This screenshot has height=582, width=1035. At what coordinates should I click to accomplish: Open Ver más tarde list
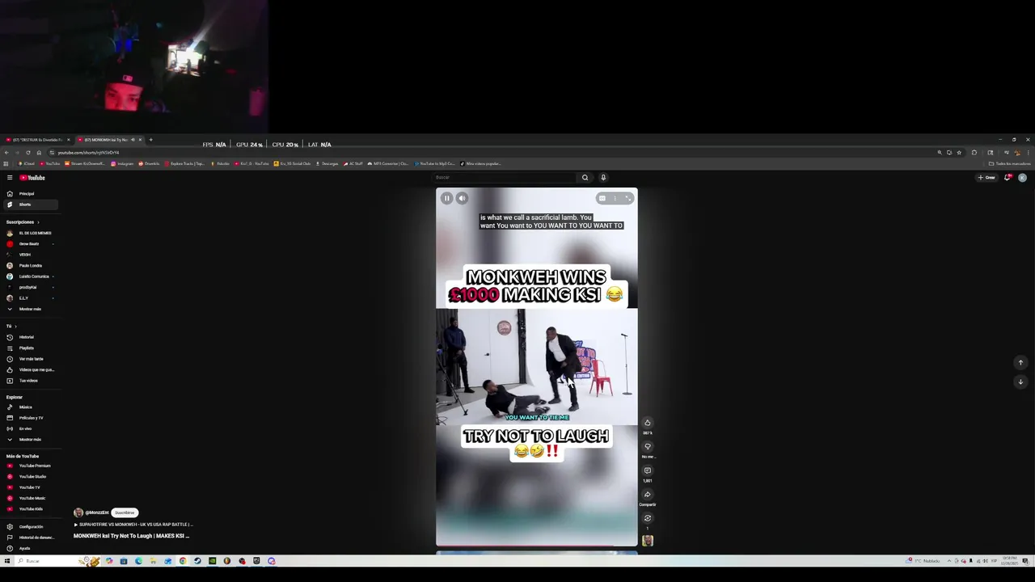point(30,359)
